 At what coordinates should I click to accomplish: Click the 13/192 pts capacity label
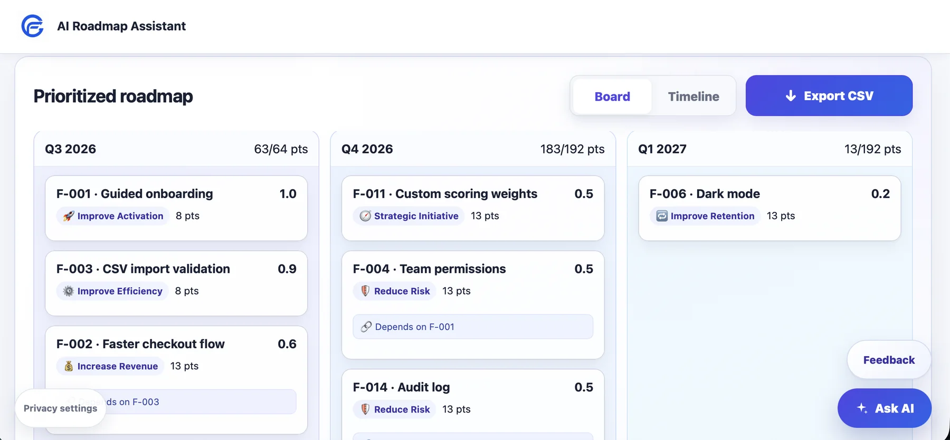[x=873, y=149]
